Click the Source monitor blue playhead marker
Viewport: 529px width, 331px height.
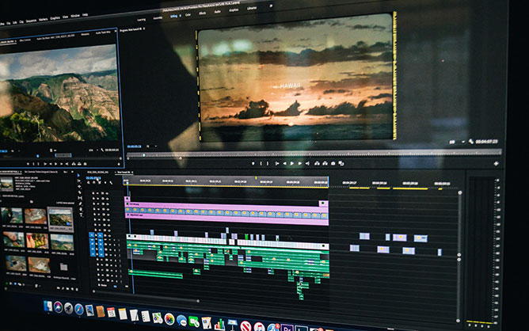tap(38, 156)
